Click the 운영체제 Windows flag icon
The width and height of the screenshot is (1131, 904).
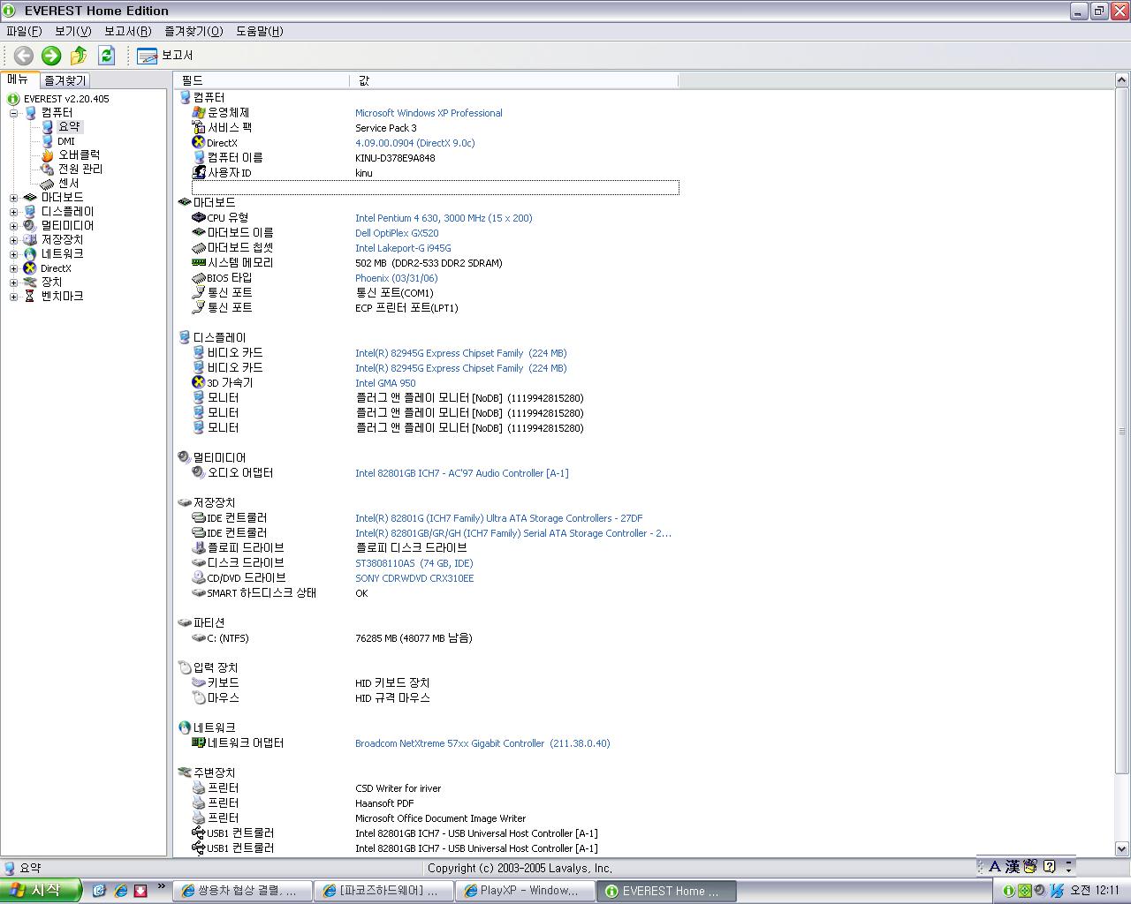tap(199, 113)
